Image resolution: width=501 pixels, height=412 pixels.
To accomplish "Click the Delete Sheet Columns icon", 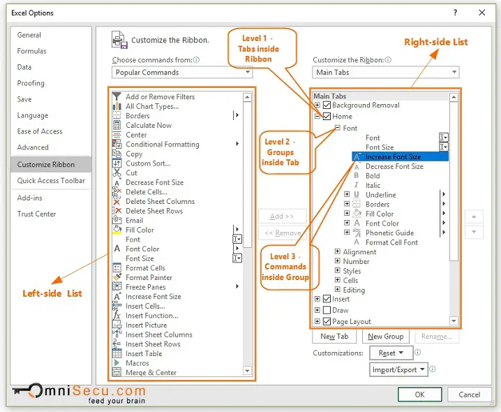I will coord(117,201).
